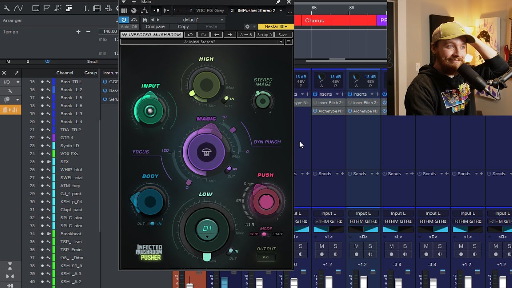This screenshot has height=288, width=512.
Task: Open dropdown beside IMPusher Stereo 2 tab
Action: (x=281, y=10)
